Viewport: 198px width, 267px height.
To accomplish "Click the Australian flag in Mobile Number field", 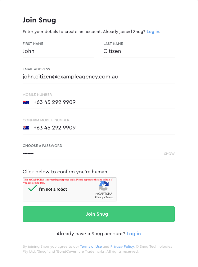I will click(26, 102).
